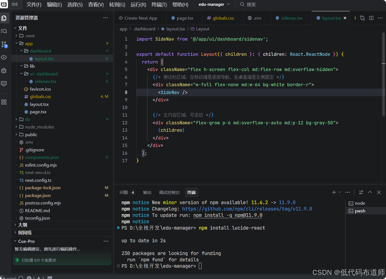Collapse the app folder
This screenshot has width=386, height=279.
pyautogui.click(x=62, y=43)
